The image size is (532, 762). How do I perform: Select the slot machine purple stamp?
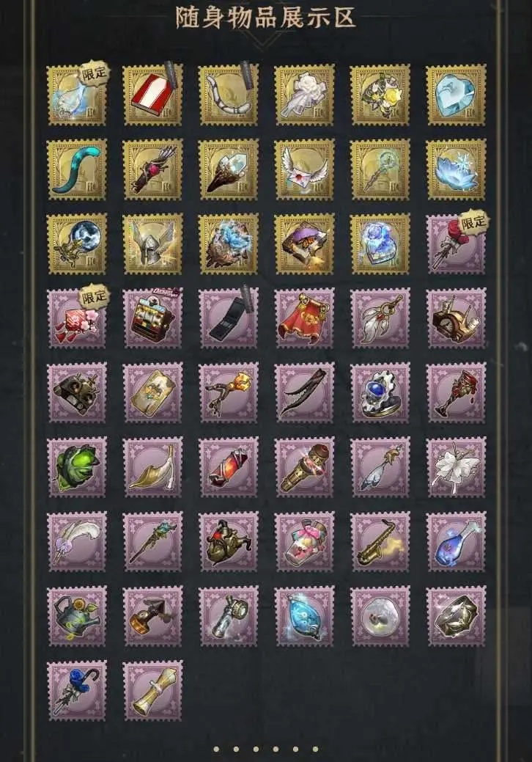[x=152, y=318]
